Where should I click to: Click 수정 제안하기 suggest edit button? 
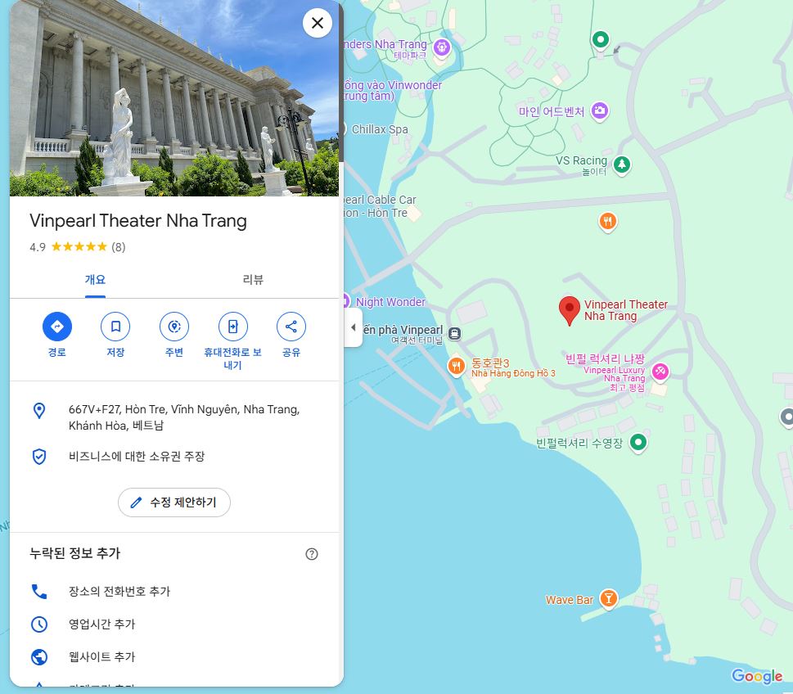click(x=174, y=502)
